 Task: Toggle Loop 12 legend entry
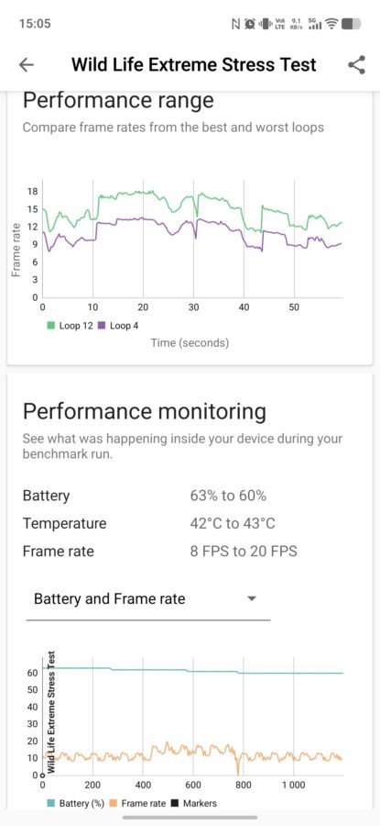tap(70, 326)
